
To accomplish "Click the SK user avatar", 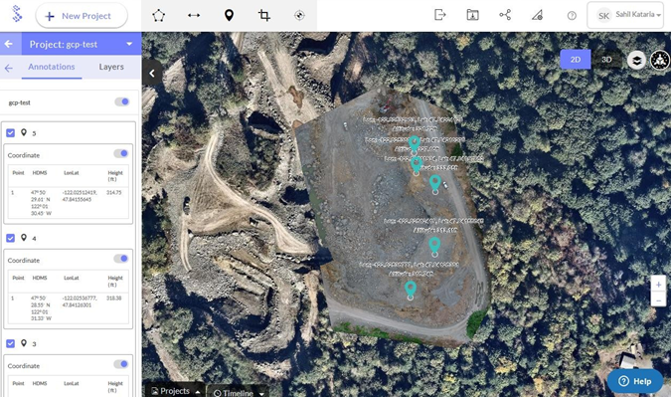I will pyautogui.click(x=603, y=16).
